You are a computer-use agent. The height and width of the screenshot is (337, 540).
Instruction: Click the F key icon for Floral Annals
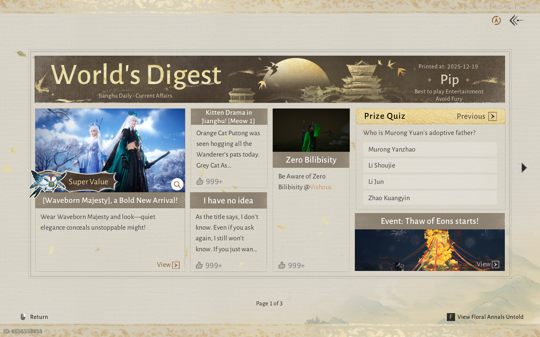pyautogui.click(x=451, y=317)
